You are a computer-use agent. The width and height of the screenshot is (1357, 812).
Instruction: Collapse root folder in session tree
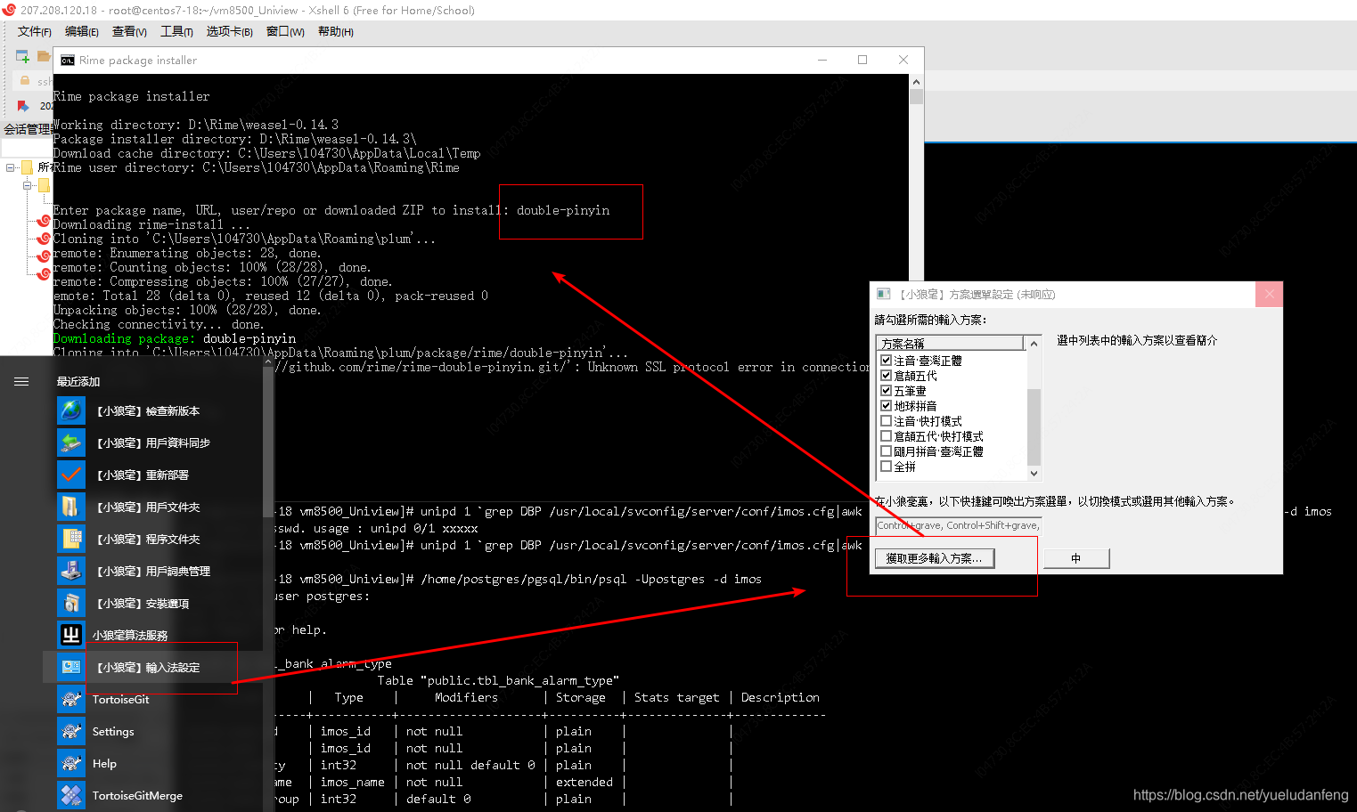click(x=11, y=167)
